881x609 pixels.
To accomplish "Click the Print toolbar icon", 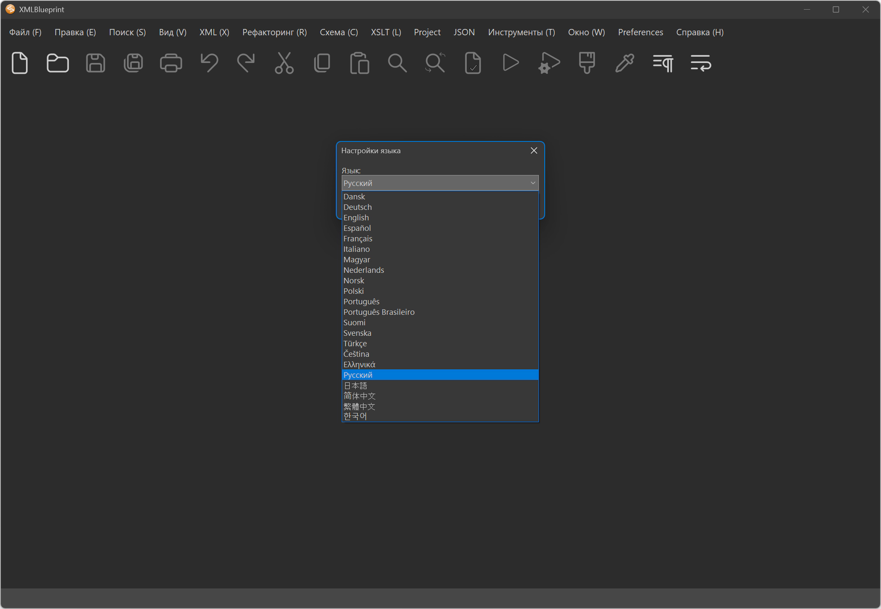I will pos(171,63).
